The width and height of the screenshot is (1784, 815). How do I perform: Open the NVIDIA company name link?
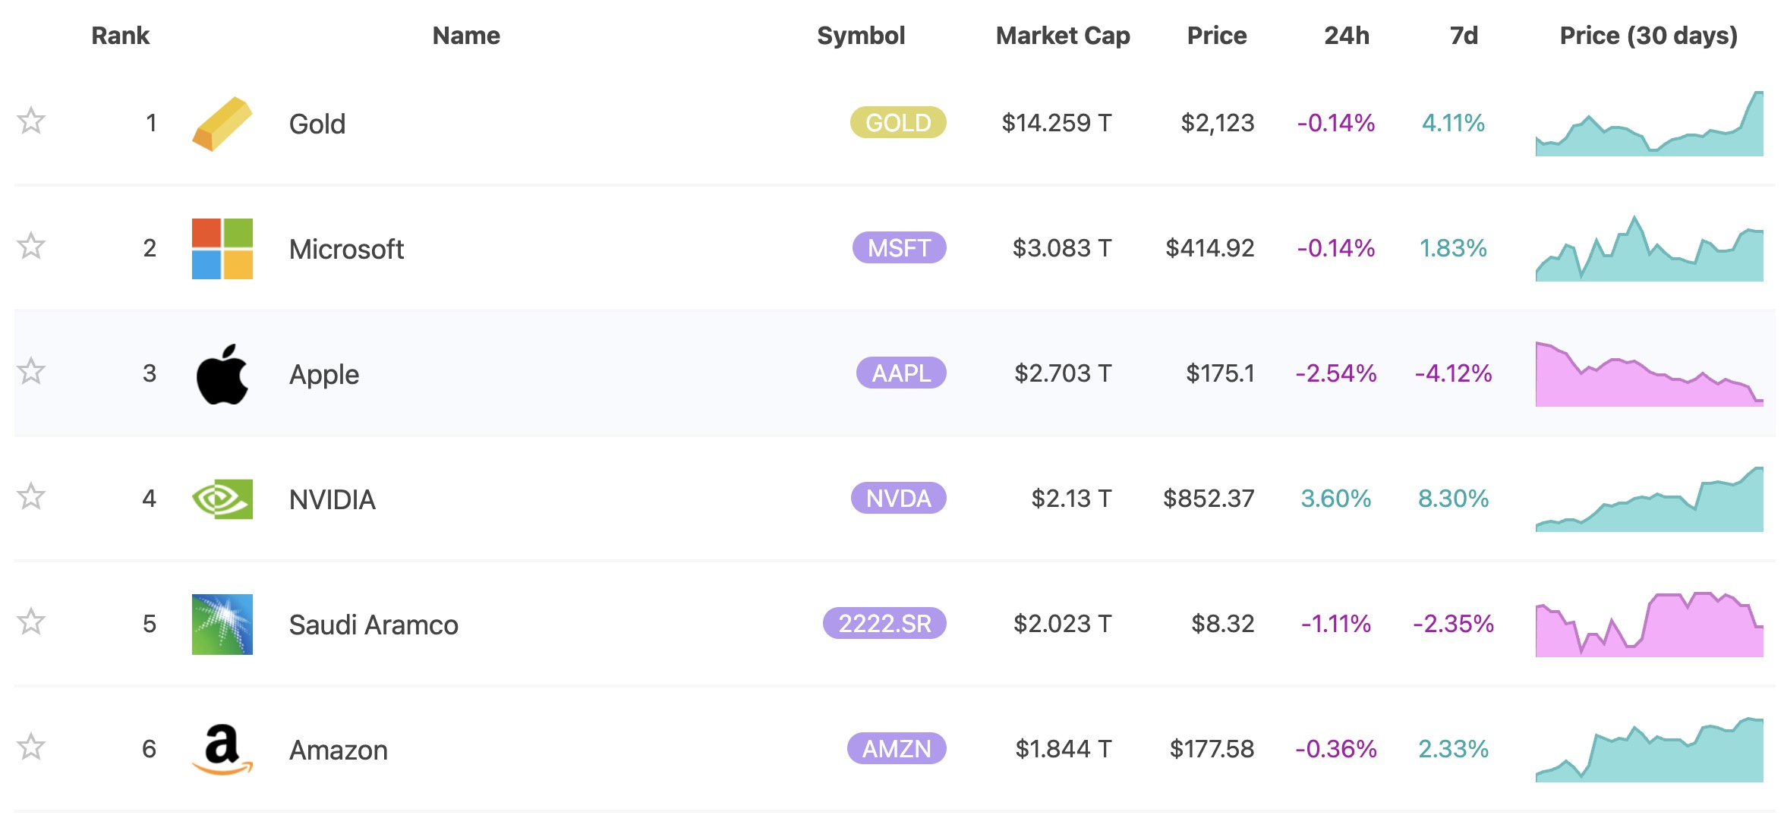pos(333,500)
